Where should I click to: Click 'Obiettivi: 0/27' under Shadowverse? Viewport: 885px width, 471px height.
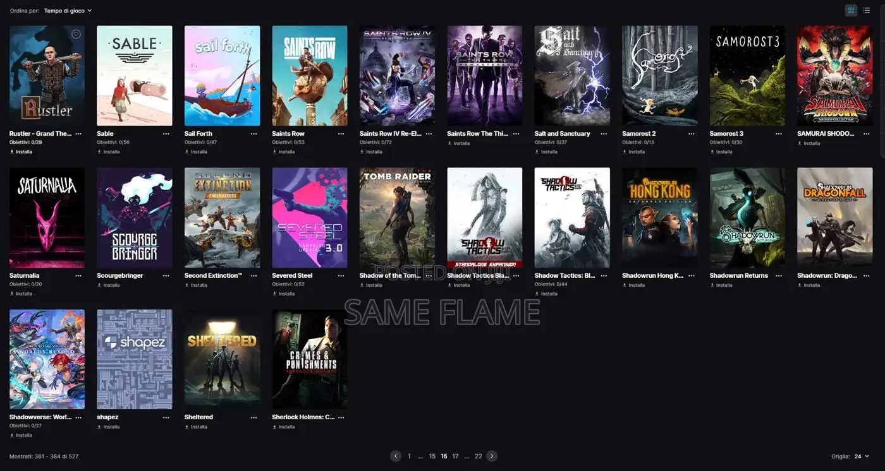click(25, 426)
